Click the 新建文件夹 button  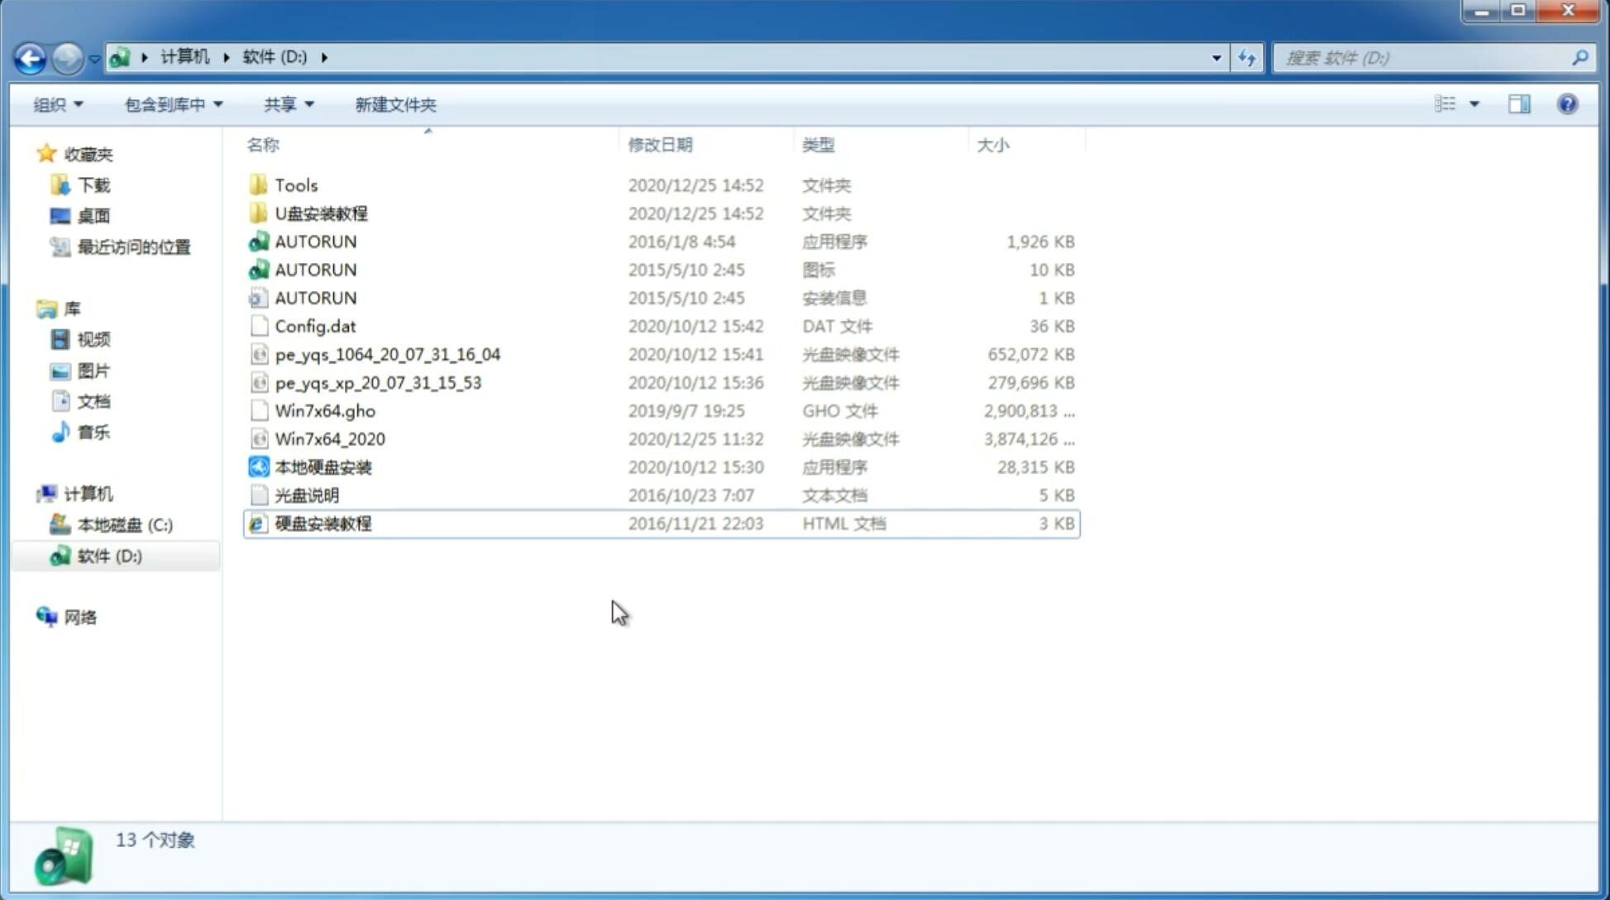click(394, 104)
